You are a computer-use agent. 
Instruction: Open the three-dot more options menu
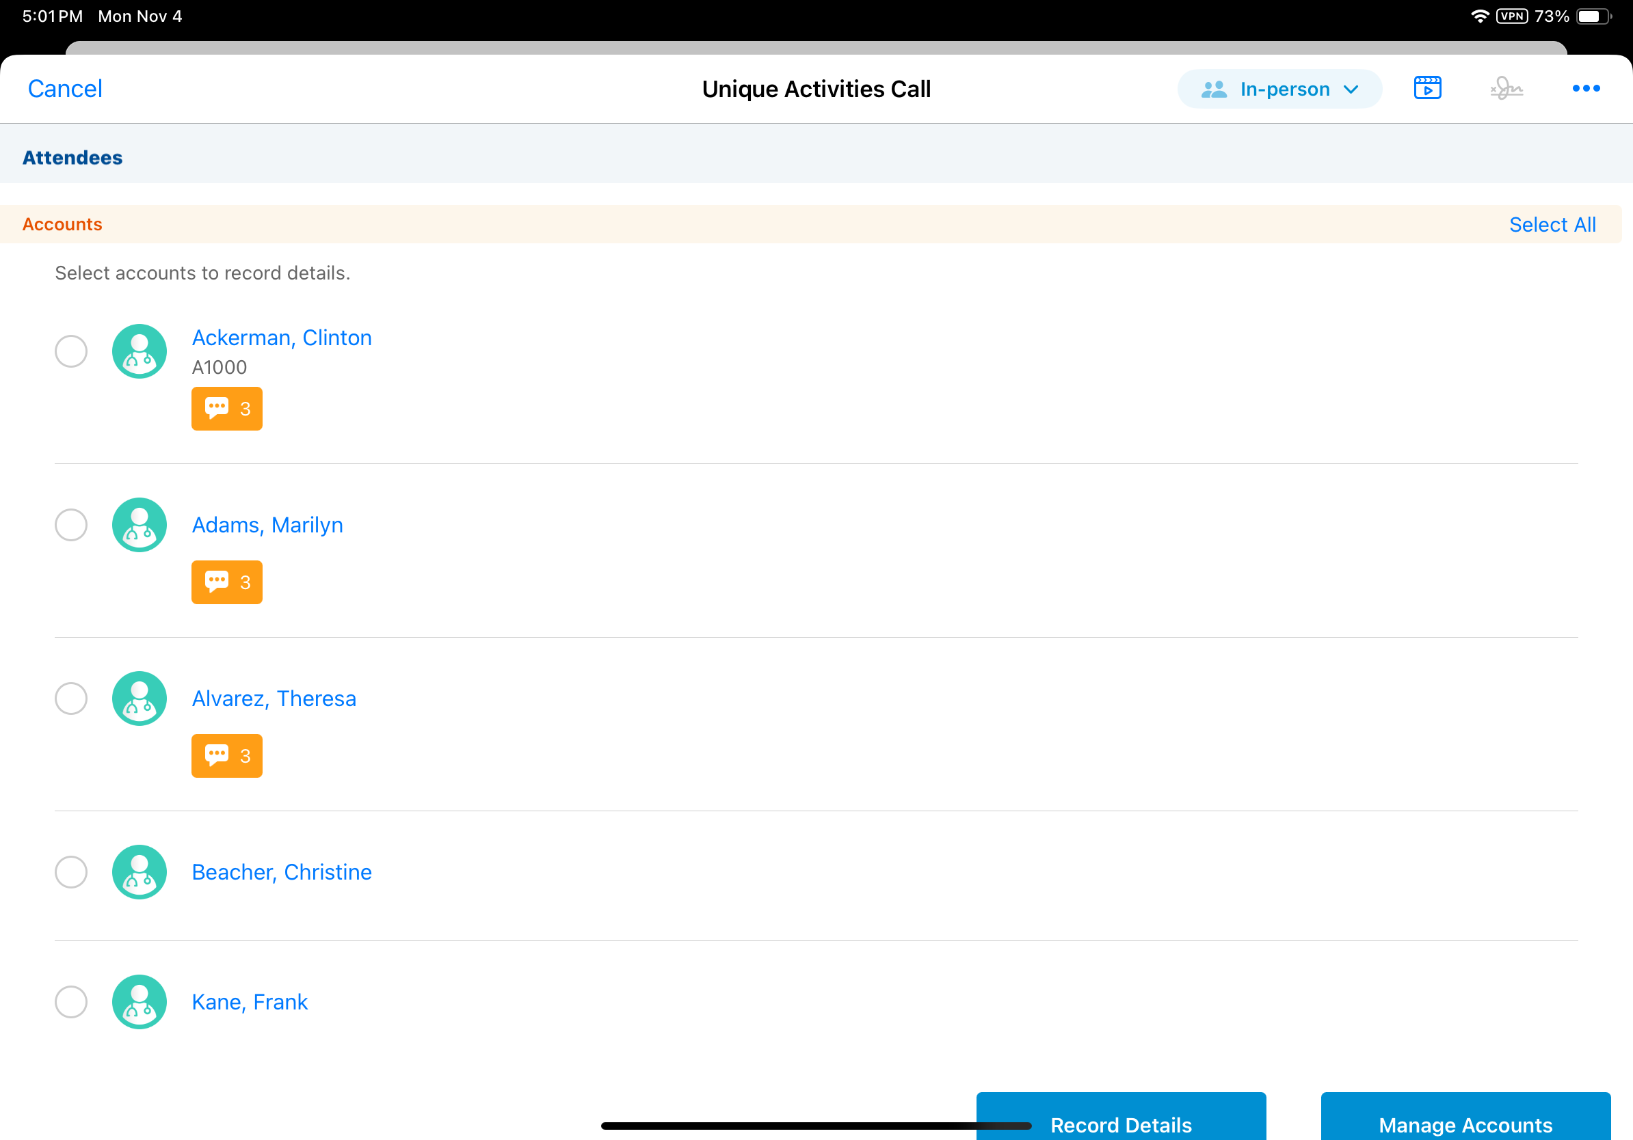[x=1585, y=88]
